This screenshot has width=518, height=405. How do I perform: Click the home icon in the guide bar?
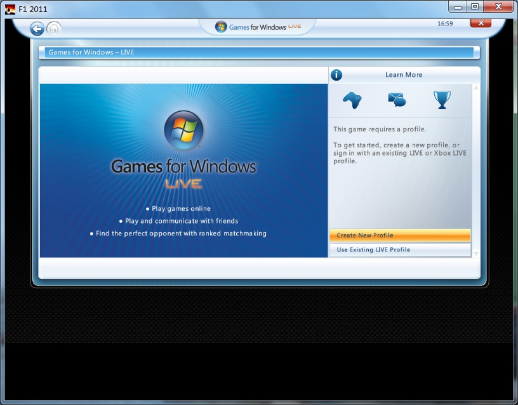[54, 29]
